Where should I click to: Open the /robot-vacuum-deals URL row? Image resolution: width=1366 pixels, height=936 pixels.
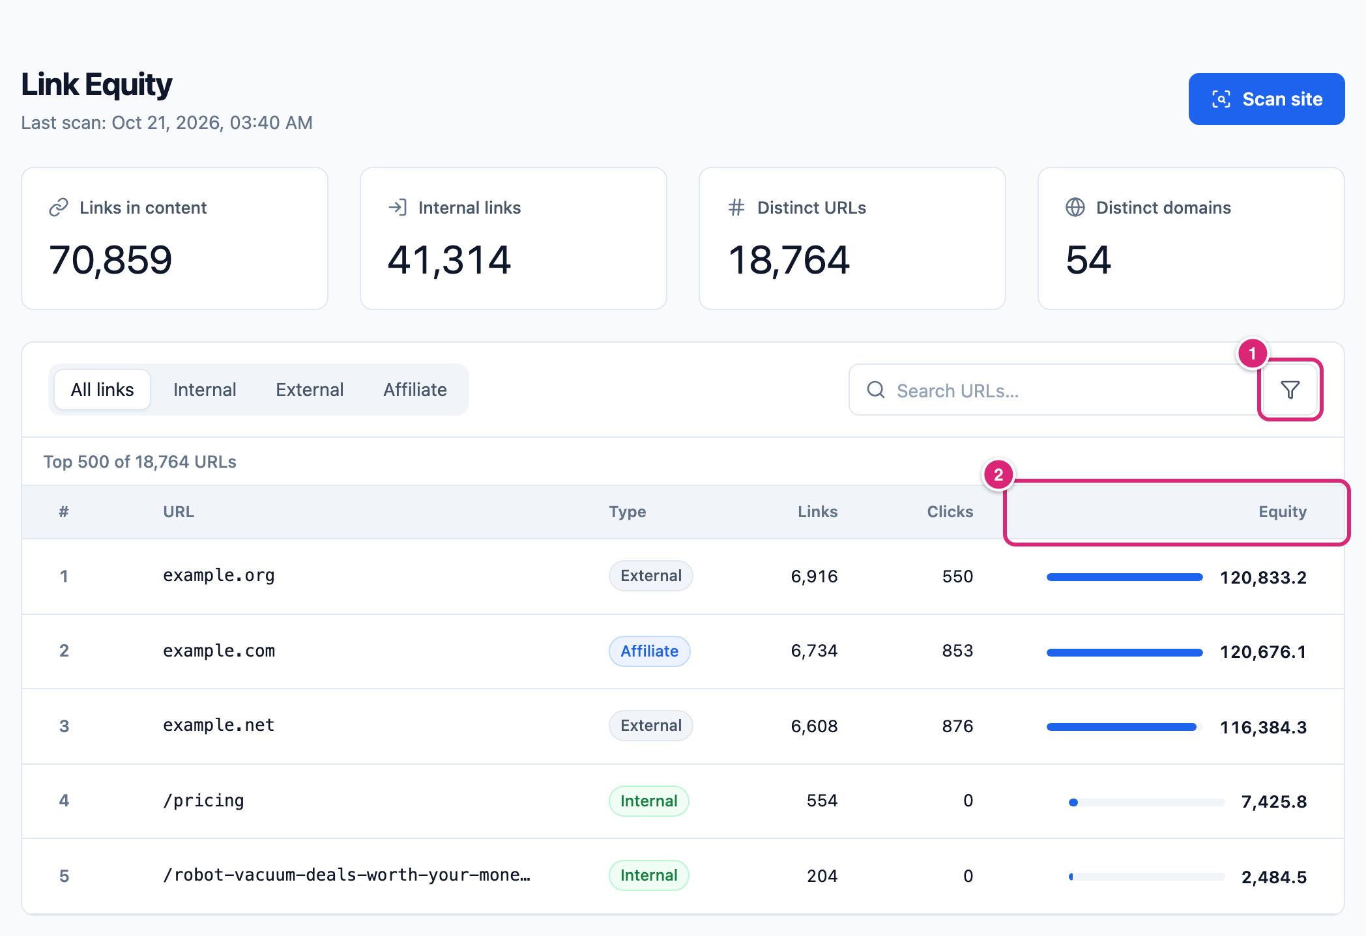pyautogui.click(x=683, y=876)
